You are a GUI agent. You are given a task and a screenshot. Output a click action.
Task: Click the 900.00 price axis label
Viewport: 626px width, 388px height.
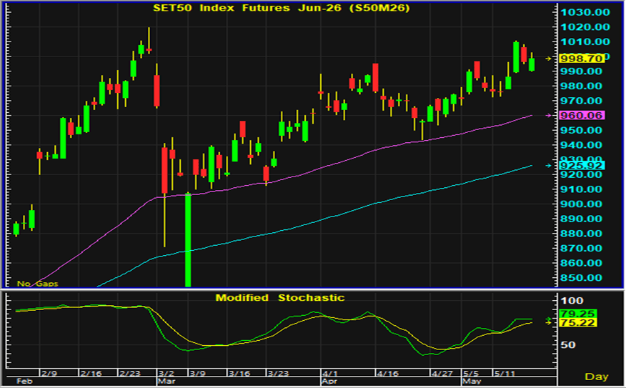(x=581, y=204)
